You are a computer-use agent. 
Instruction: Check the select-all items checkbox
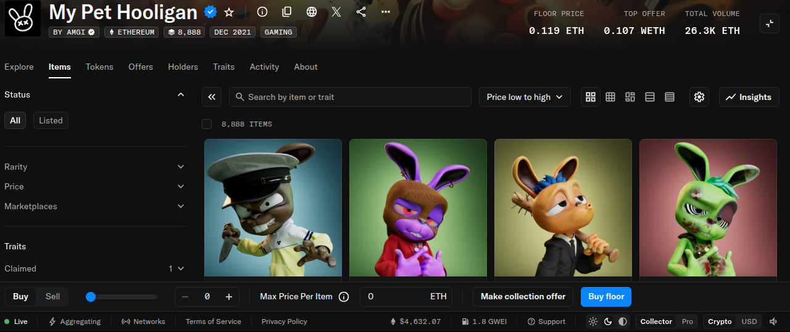point(207,124)
